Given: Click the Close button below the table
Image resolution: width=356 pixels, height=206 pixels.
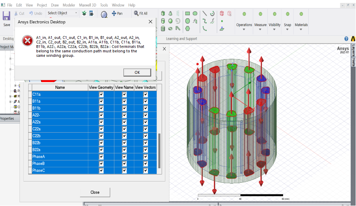Looking at the screenshot, I should click(x=95, y=192).
